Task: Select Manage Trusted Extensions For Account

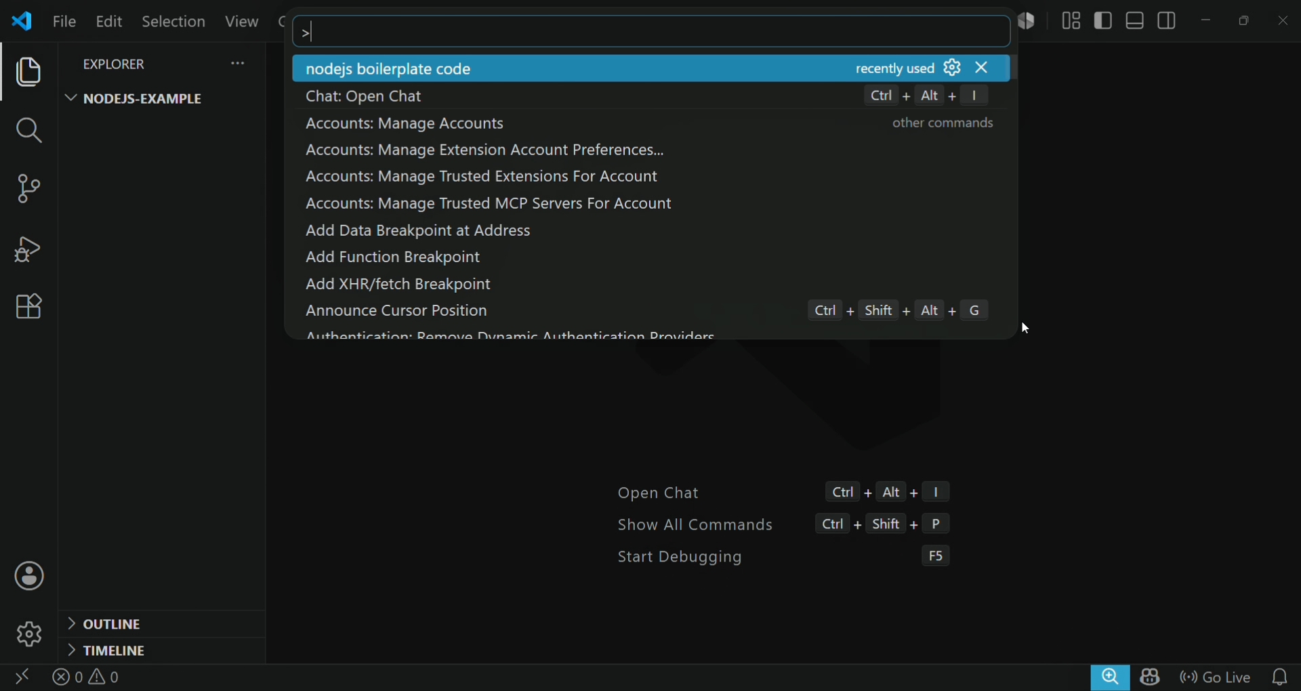Action: pyautogui.click(x=651, y=177)
